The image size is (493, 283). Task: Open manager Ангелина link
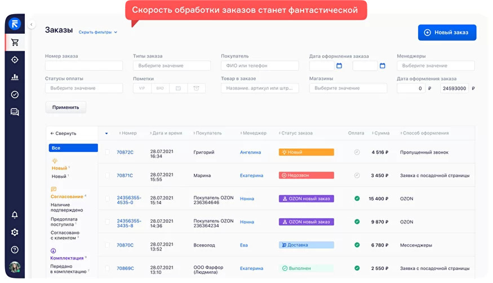[251, 152]
